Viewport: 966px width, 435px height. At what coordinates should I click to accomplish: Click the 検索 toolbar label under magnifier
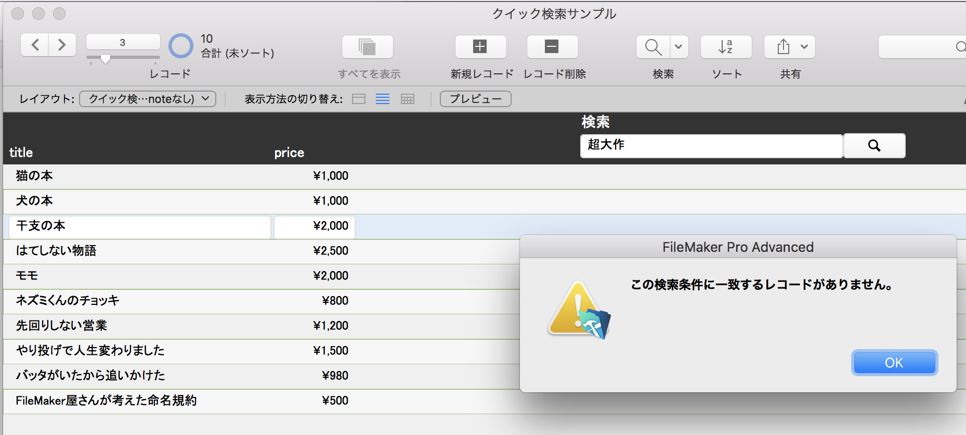pyautogui.click(x=663, y=74)
